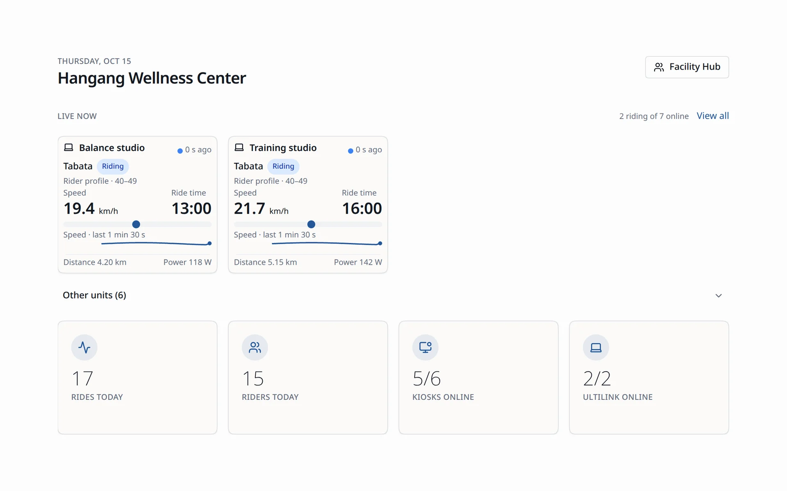Click the laptop icon on Training studio card
The width and height of the screenshot is (787, 491).
(x=239, y=147)
